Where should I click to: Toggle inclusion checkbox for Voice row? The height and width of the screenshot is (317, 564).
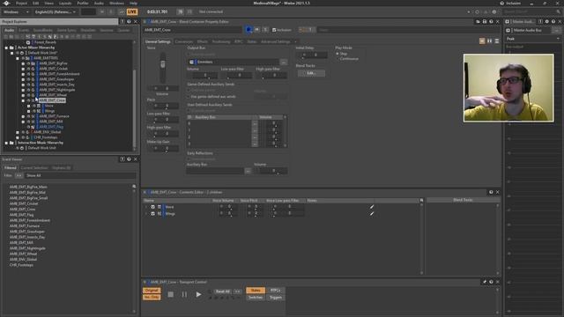click(152, 207)
